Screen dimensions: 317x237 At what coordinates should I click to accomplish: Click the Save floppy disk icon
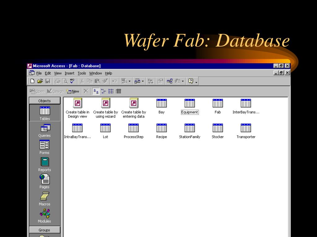click(x=48, y=81)
